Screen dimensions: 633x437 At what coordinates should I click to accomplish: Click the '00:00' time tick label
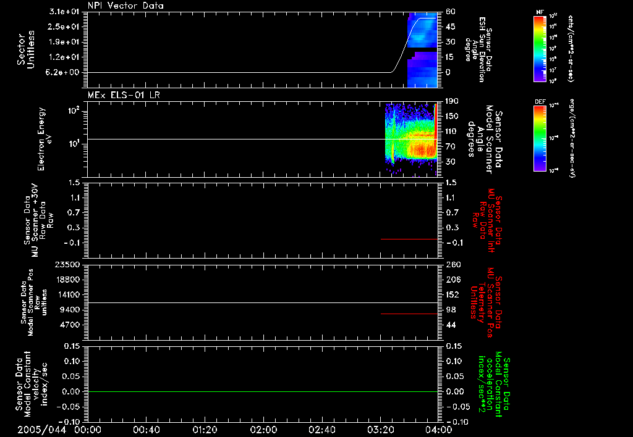pyautogui.click(x=87, y=430)
